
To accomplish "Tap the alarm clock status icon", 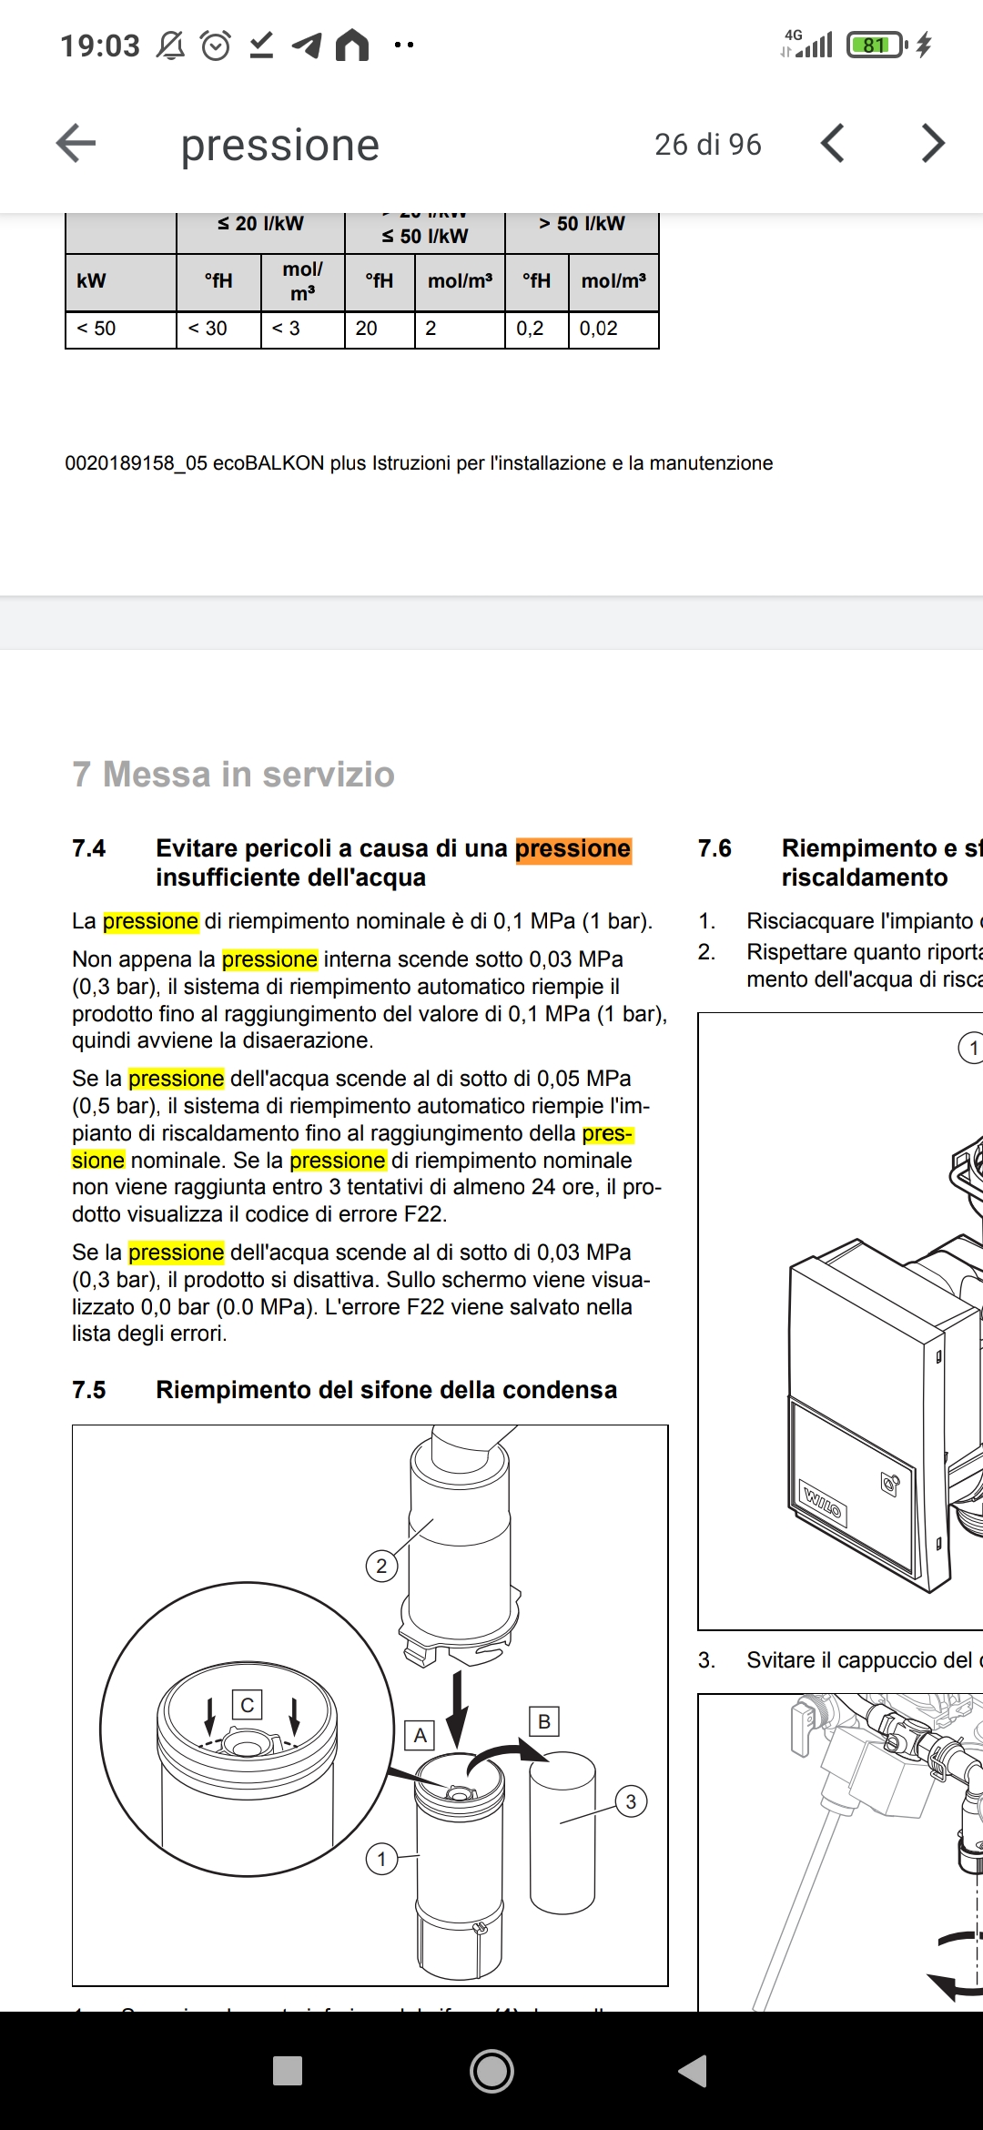I will 216,45.
